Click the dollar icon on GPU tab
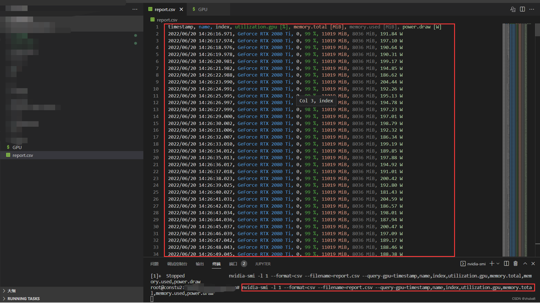The height and width of the screenshot is (303, 540). click(194, 9)
